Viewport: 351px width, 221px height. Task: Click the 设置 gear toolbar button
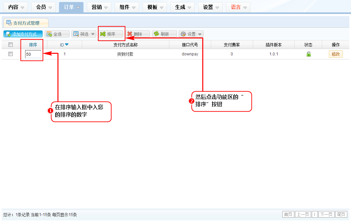click(191, 34)
